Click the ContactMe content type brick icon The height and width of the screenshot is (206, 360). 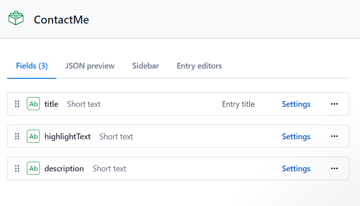pyautogui.click(x=16, y=19)
